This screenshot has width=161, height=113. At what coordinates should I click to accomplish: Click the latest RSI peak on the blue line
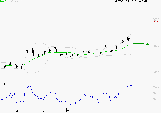click(131, 84)
